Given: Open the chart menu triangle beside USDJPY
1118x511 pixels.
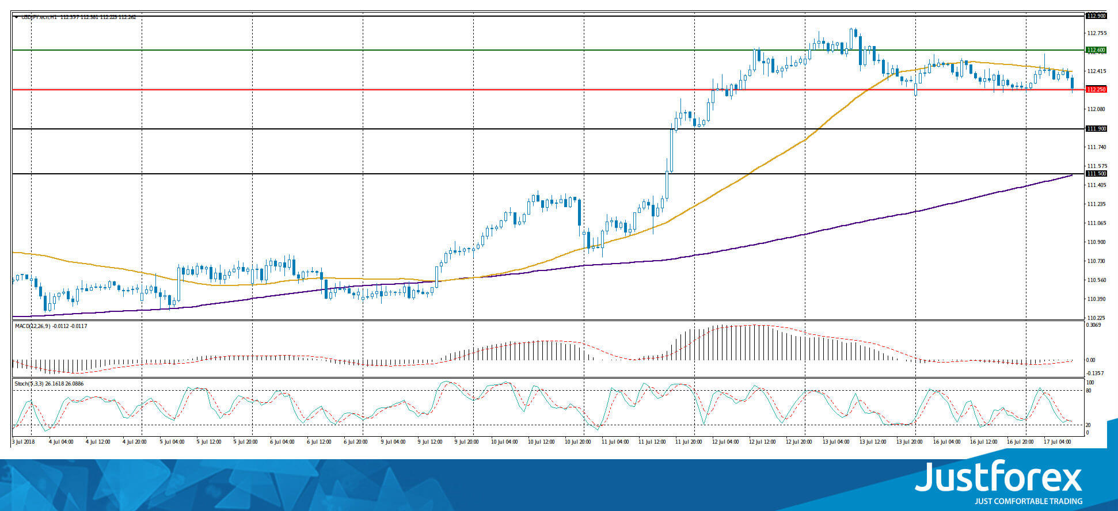Looking at the screenshot, I should tap(16, 17).
